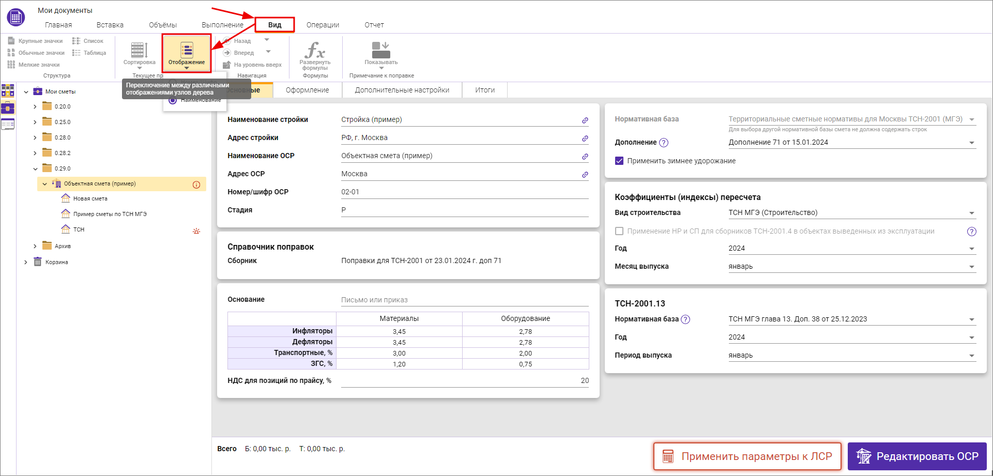Screen dimensions: 993x476
Task: Uncheck Применить зимнее удорожание checkbox
Action: 619,161
